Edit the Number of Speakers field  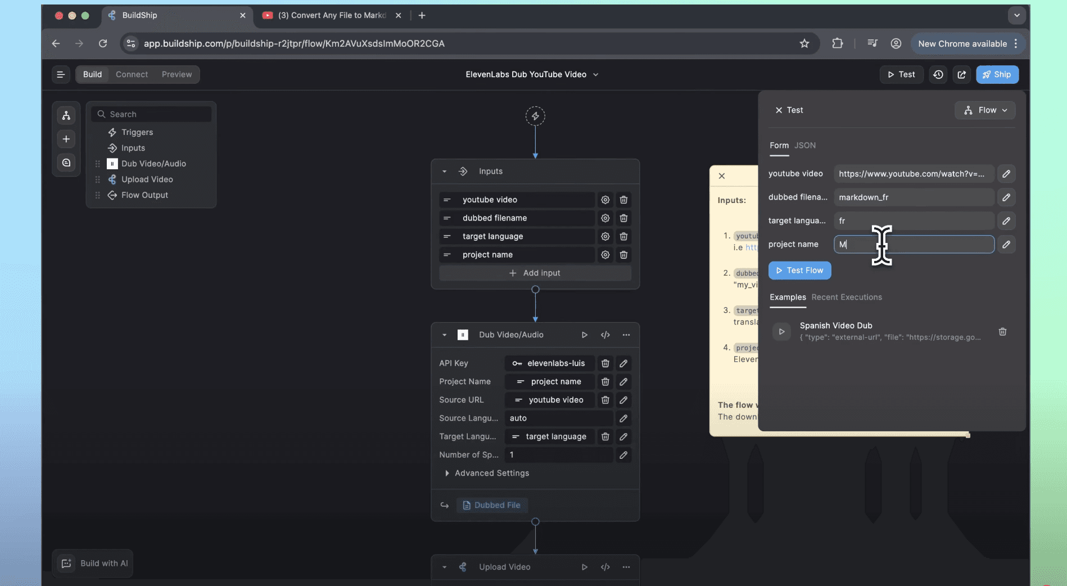pos(623,455)
